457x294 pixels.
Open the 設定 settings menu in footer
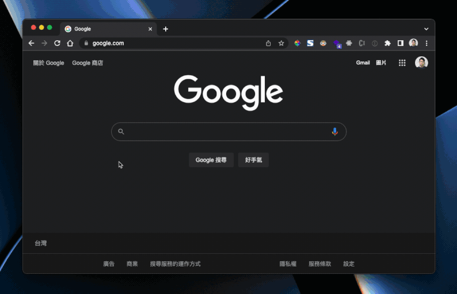point(349,264)
